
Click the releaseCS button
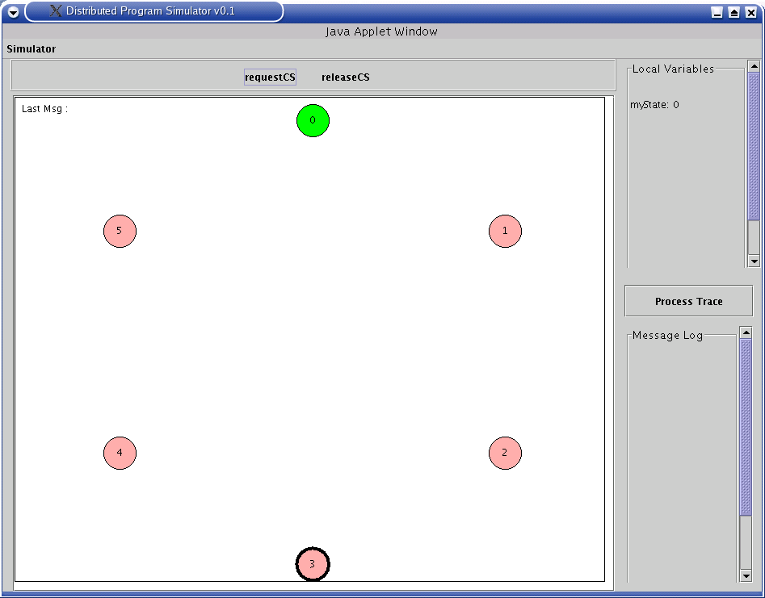(x=346, y=77)
